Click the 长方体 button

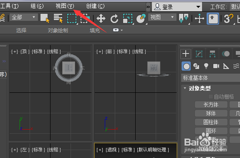coord(211,104)
